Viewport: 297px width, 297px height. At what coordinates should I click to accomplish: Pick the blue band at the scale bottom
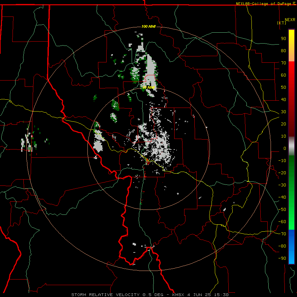[x=291, y=247]
